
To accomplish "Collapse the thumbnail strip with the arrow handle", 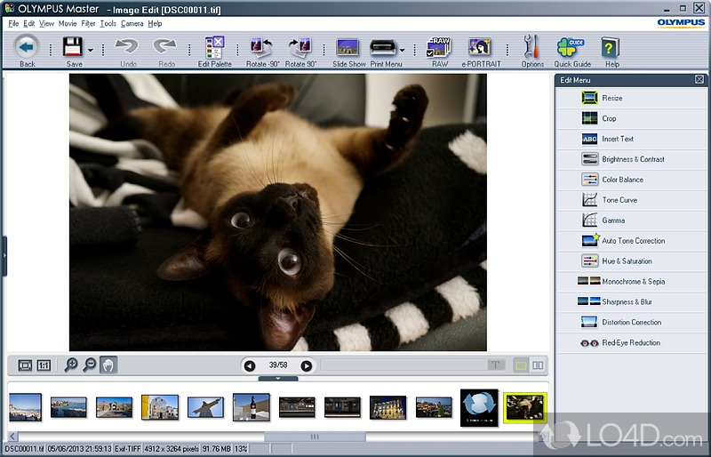I will pyautogui.click(x=278, y=378).
